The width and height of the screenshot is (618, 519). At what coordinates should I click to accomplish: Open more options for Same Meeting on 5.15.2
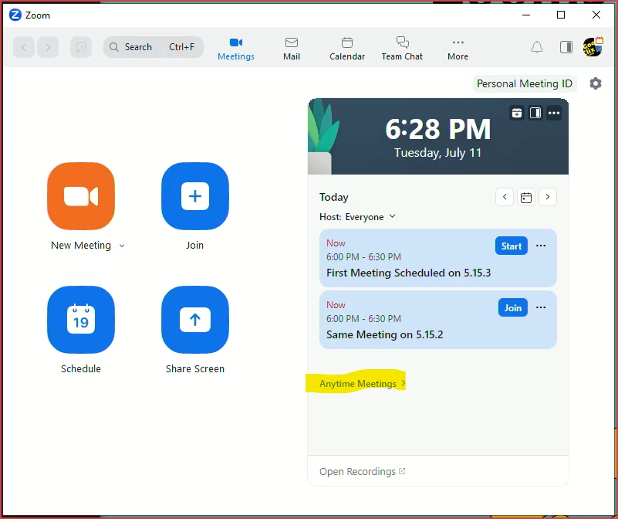tap(541, 307)
